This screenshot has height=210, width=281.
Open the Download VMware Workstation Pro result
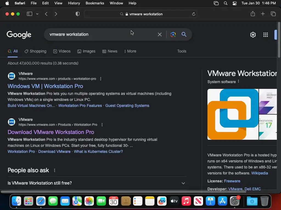pos(51,132)
